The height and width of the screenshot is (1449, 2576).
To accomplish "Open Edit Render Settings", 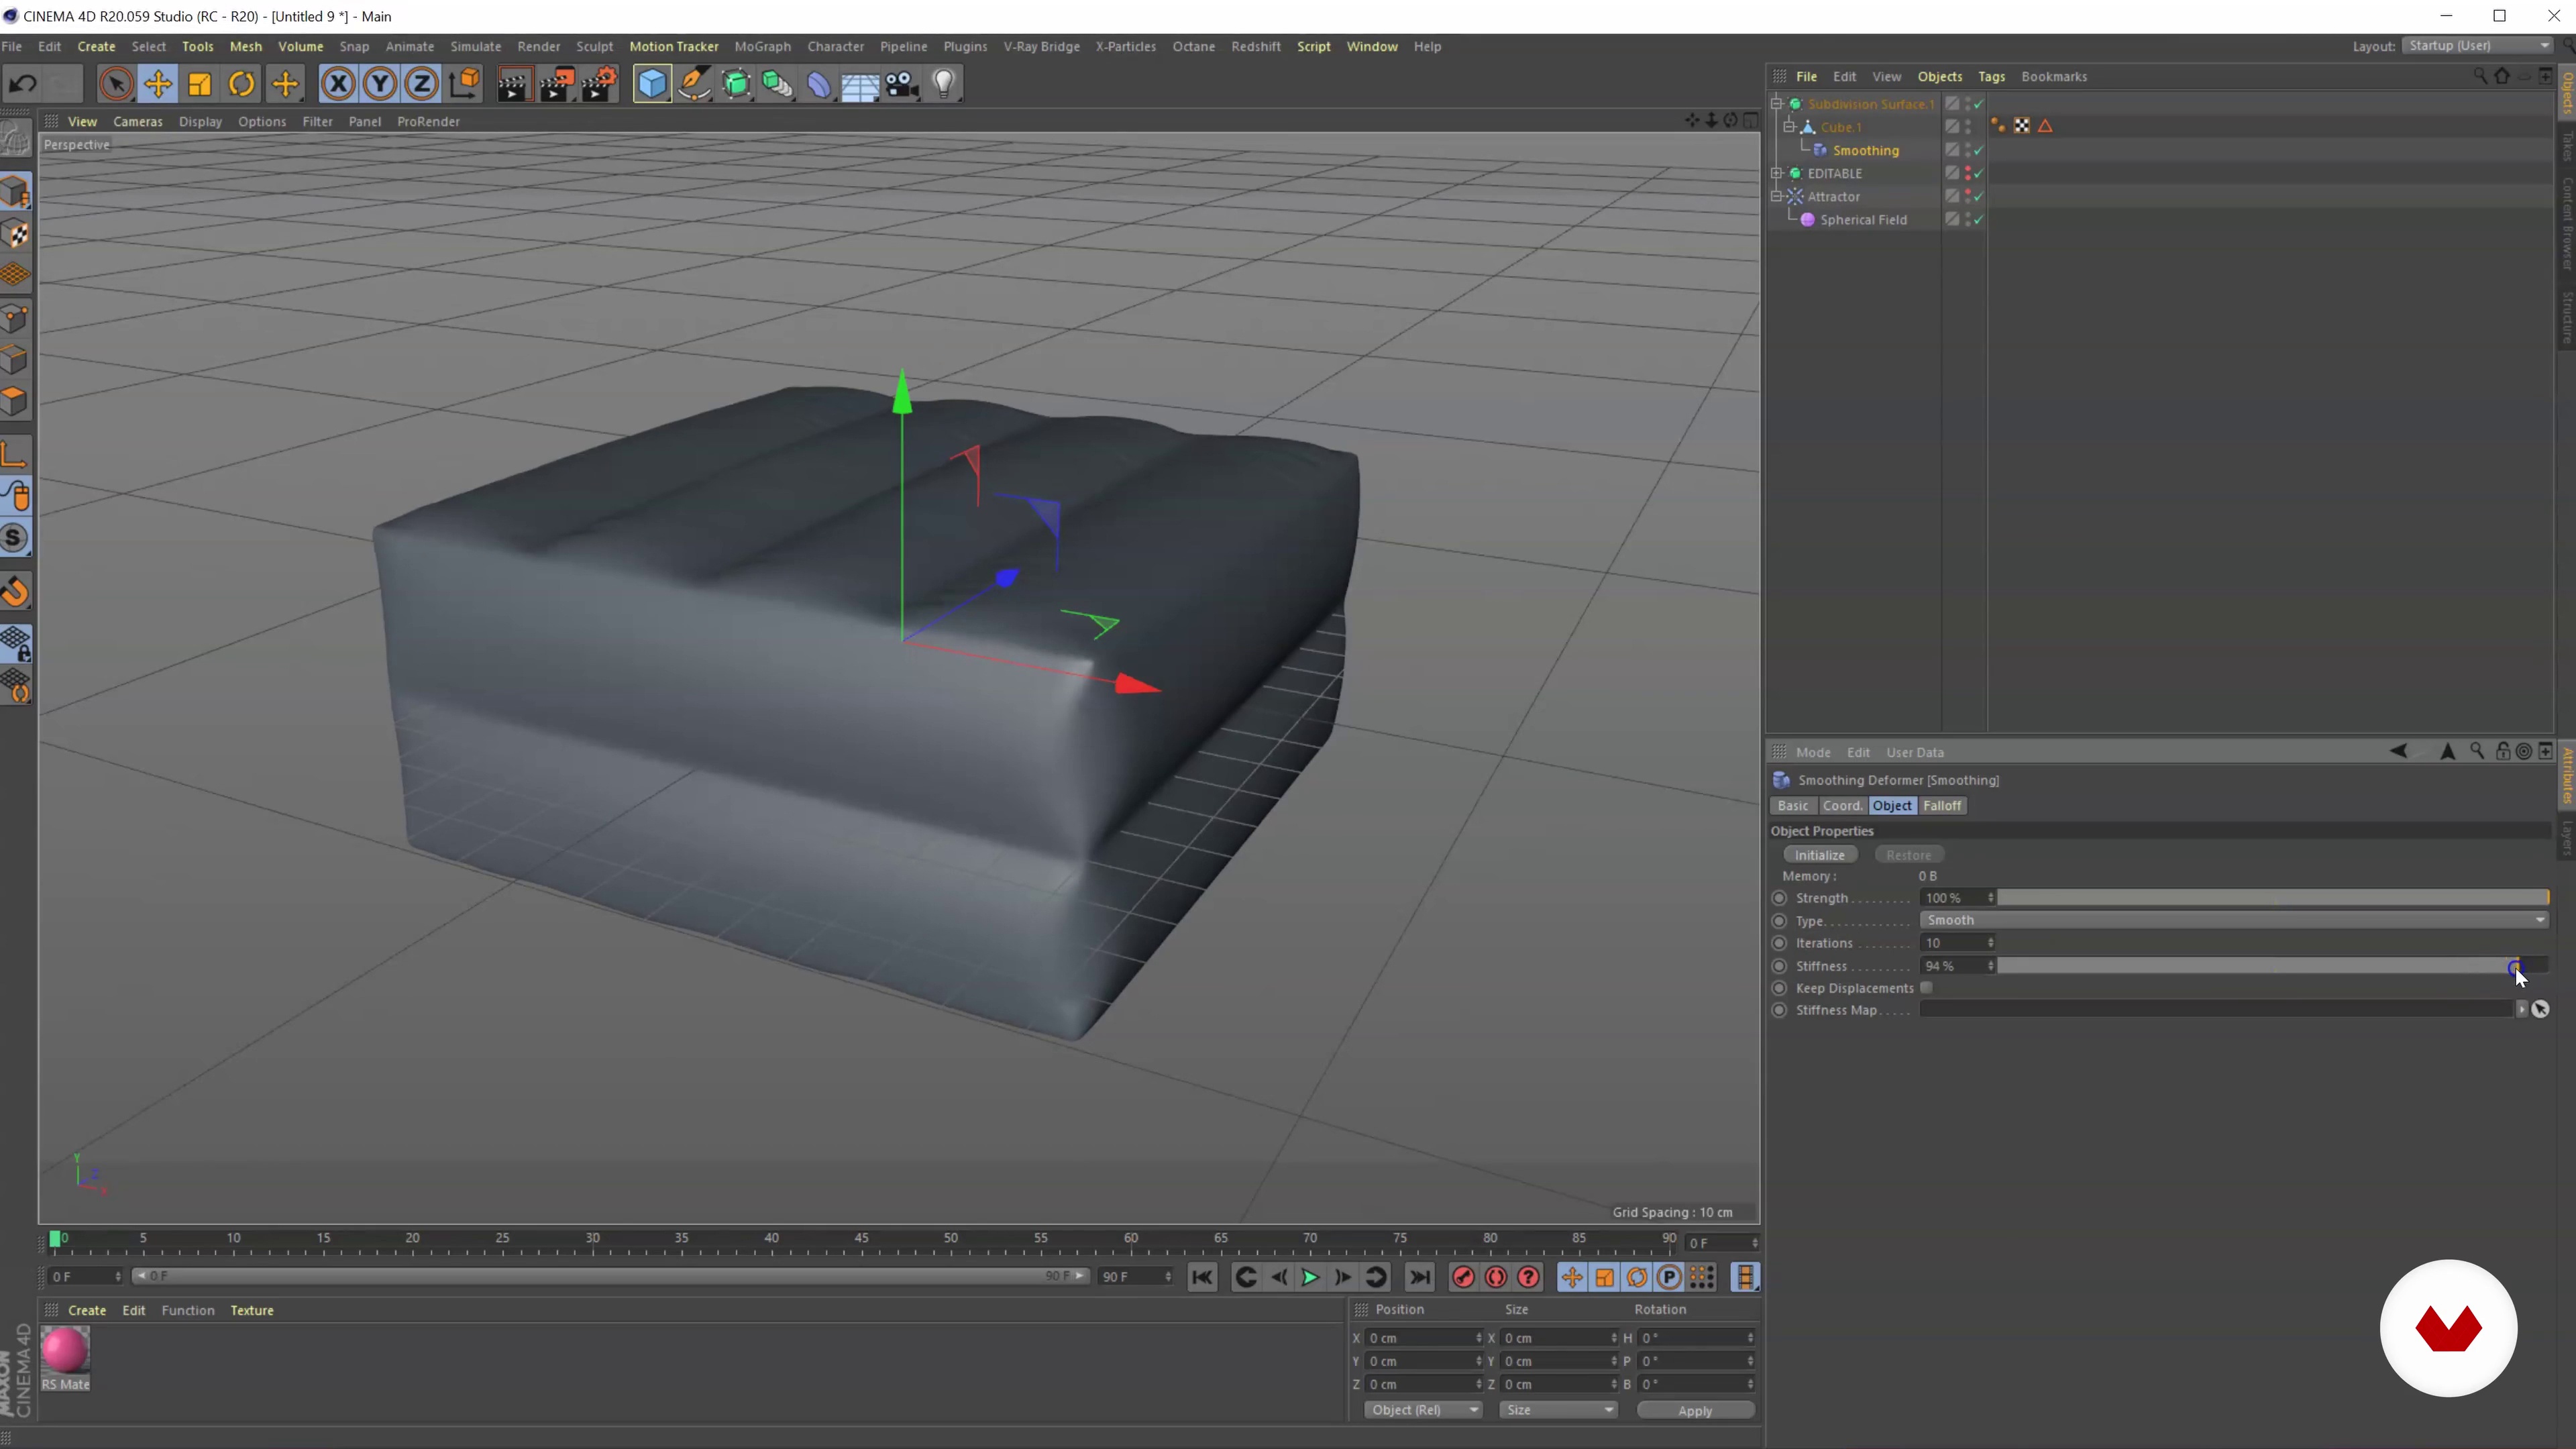I will 599,84.
